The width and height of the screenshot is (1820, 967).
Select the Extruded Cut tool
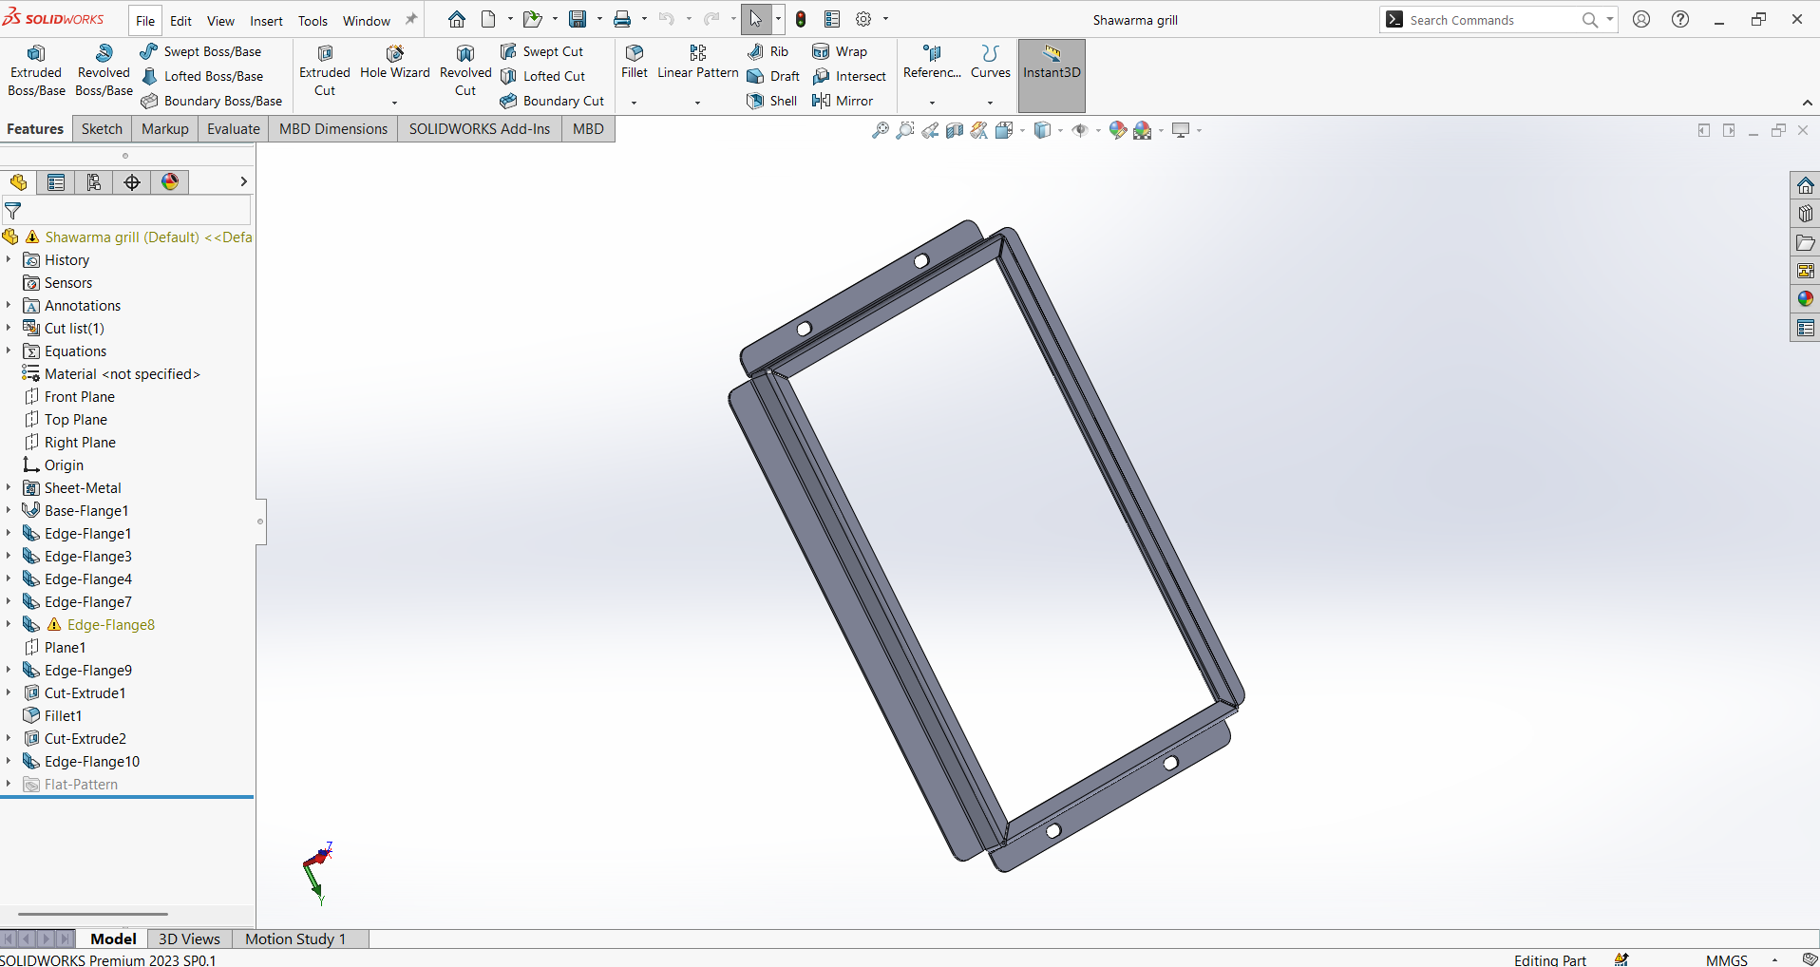click(325, 70)
